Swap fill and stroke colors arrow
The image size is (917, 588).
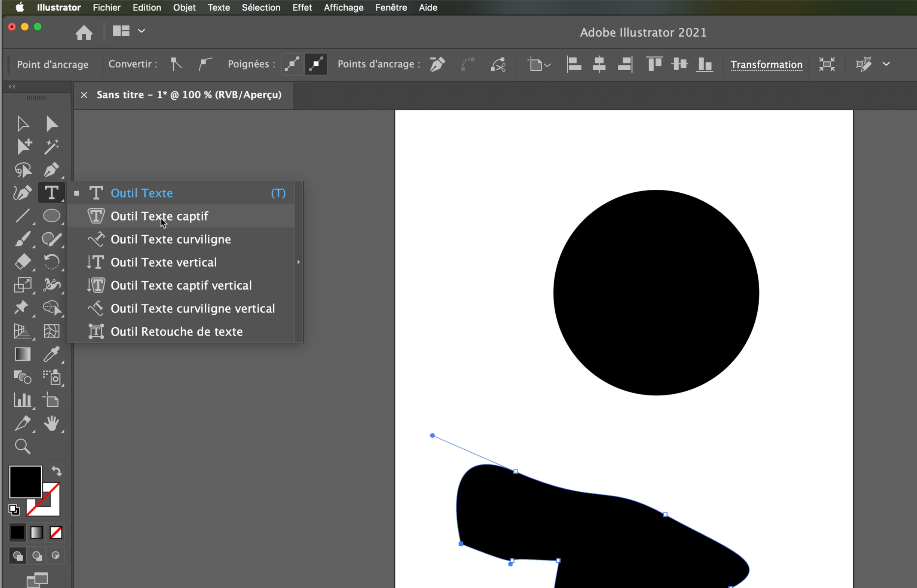point(57,471)
